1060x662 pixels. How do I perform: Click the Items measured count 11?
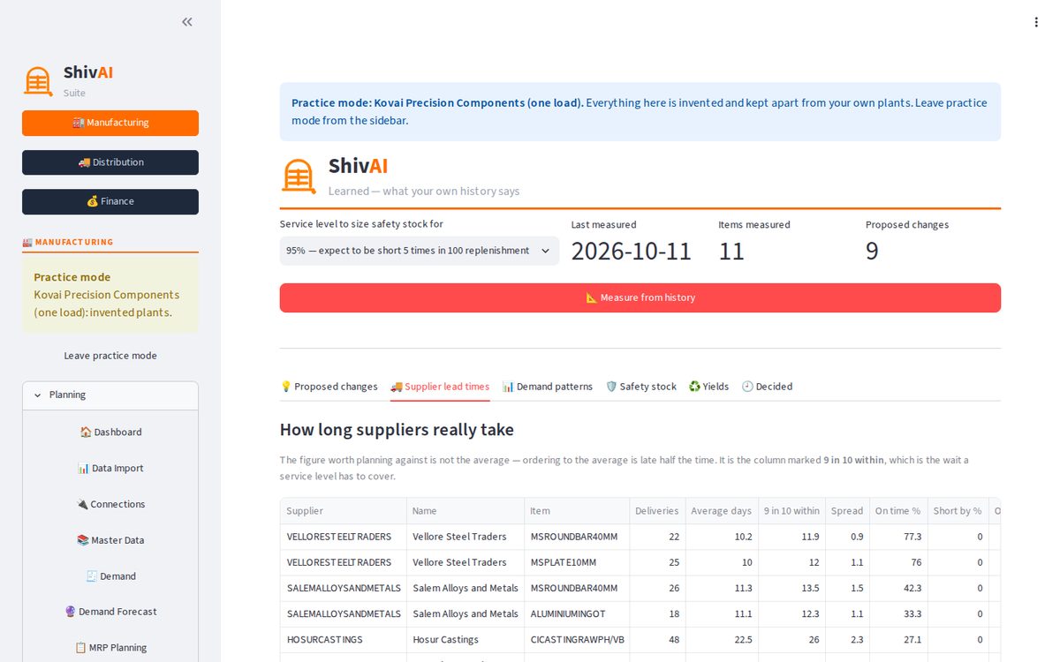tap(731, 251)
